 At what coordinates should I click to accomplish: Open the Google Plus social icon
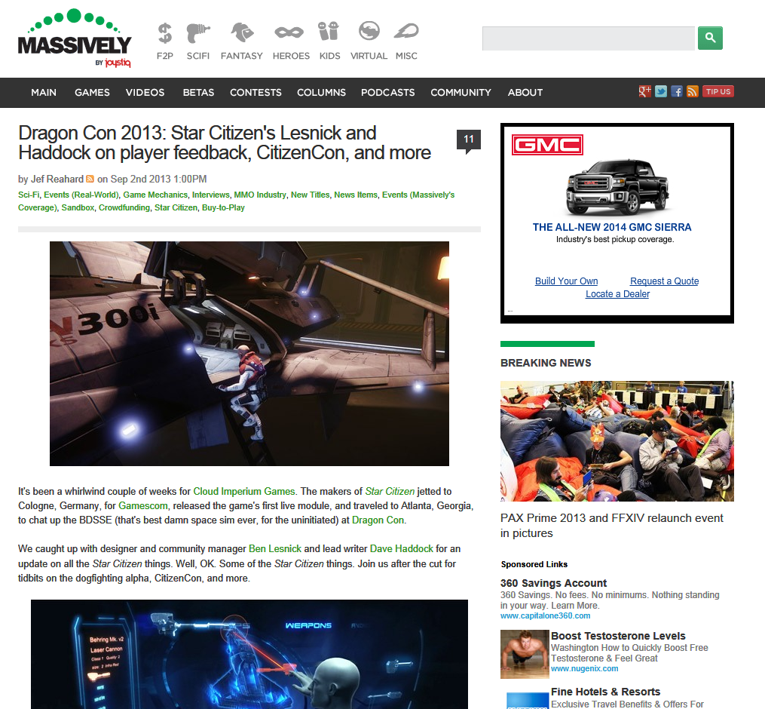pyautogui.click(x=644, y=91)
